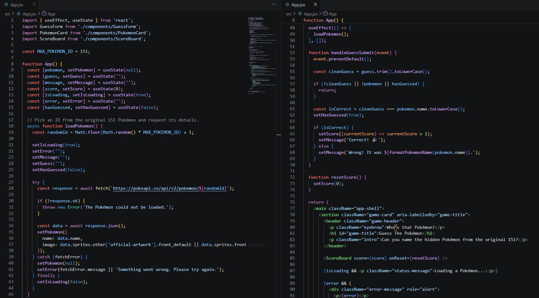Click the 'try {' keyword on line 27
The height and width of the screenshot is (298, 539).
click(x=38, y=182)
